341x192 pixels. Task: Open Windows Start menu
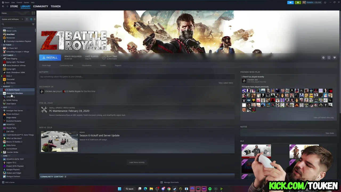coord(119,189)
